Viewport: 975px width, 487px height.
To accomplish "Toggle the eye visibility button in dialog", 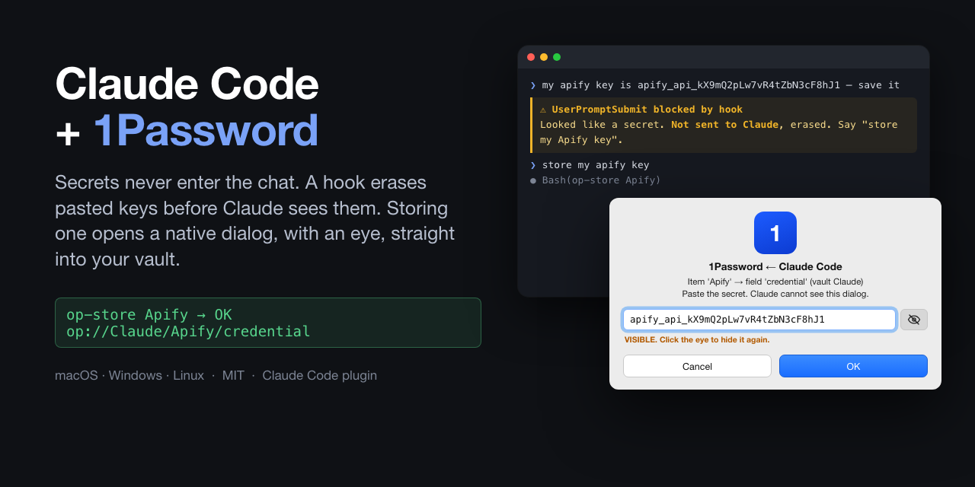I will coord(914,320).
